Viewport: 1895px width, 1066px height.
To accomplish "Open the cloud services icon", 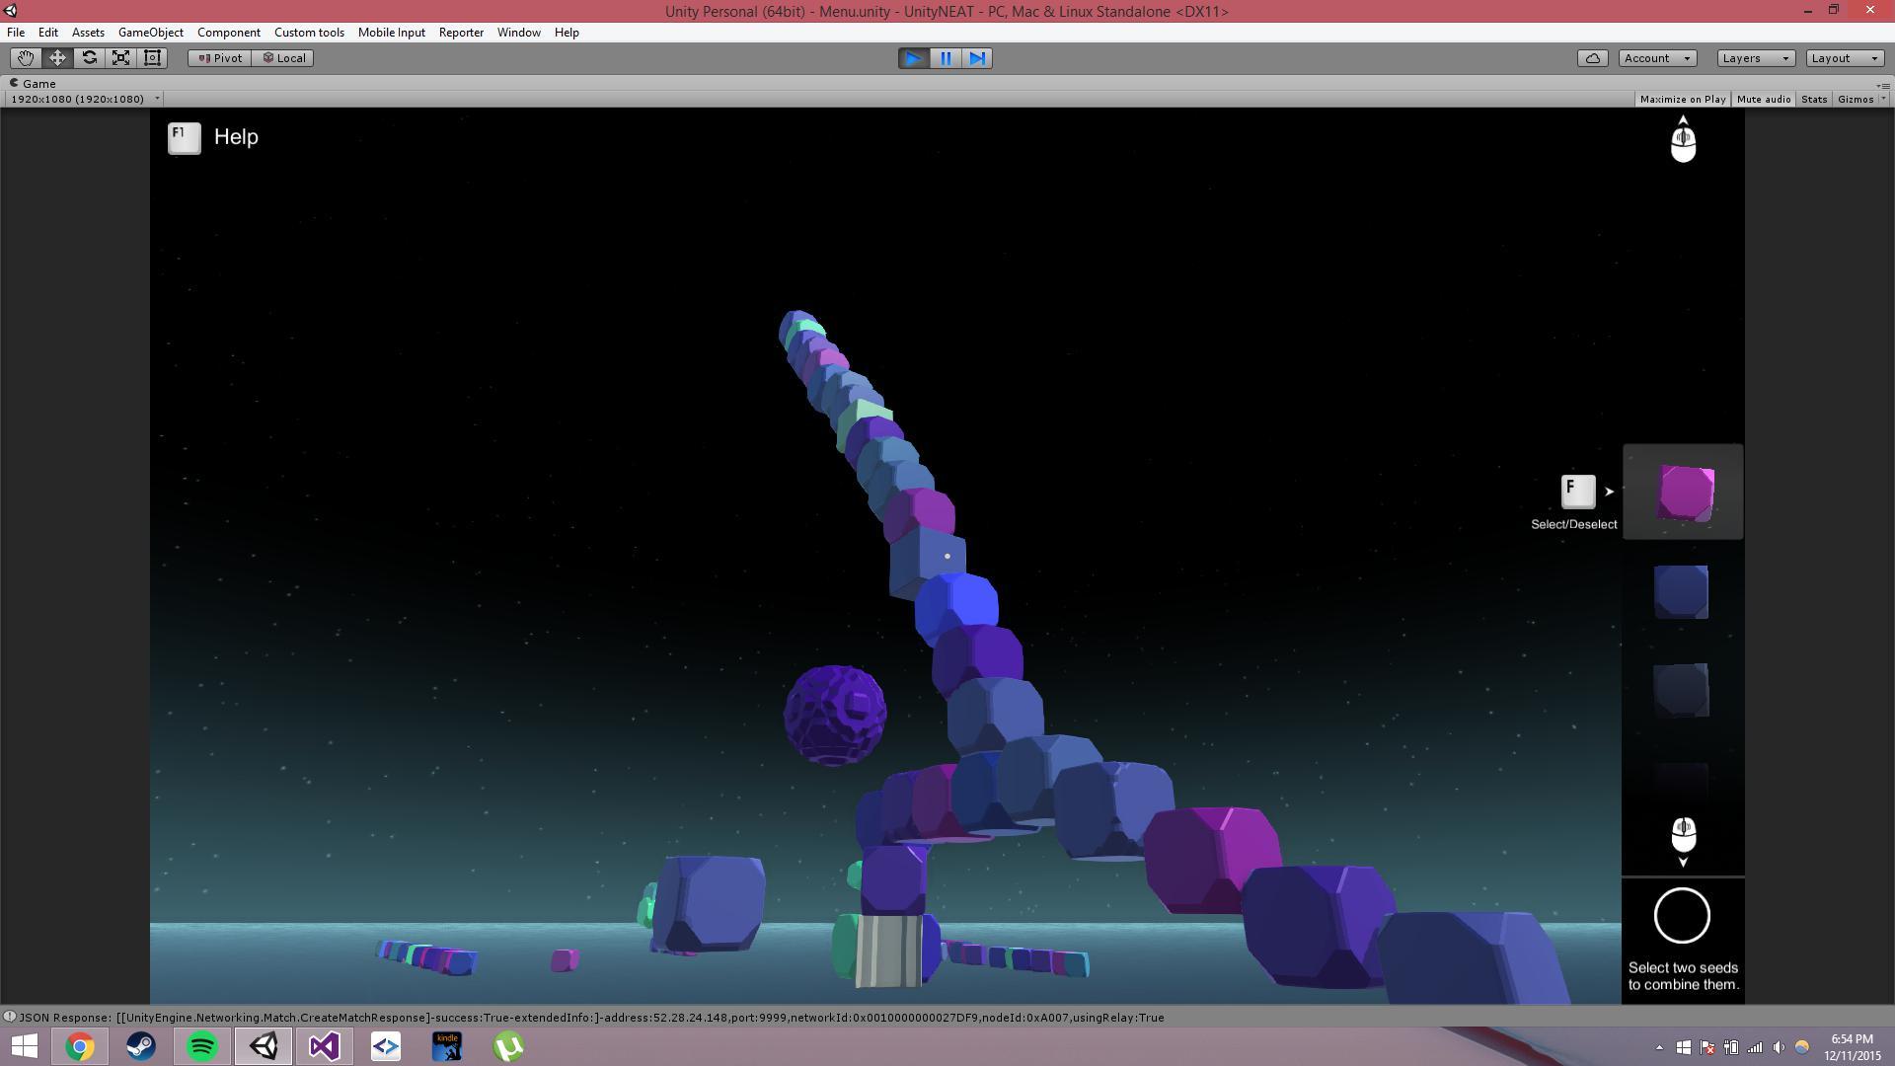I will click(1592, 58).
